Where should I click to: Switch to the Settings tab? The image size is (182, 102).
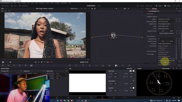(x=154, y=8)
